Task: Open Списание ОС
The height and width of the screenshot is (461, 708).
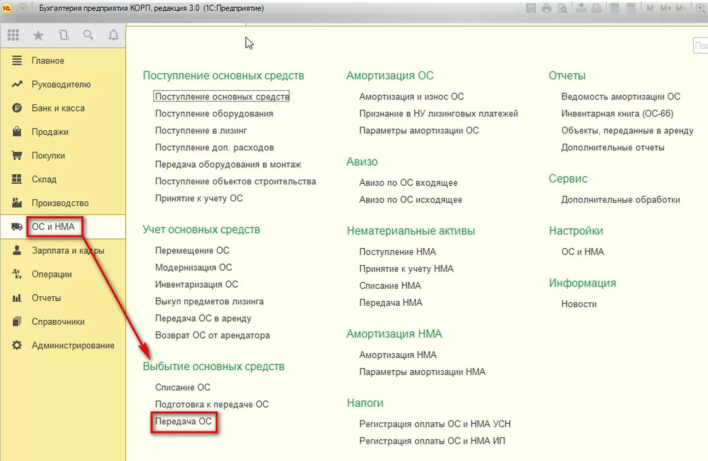Action: click(x=182, y=387)
